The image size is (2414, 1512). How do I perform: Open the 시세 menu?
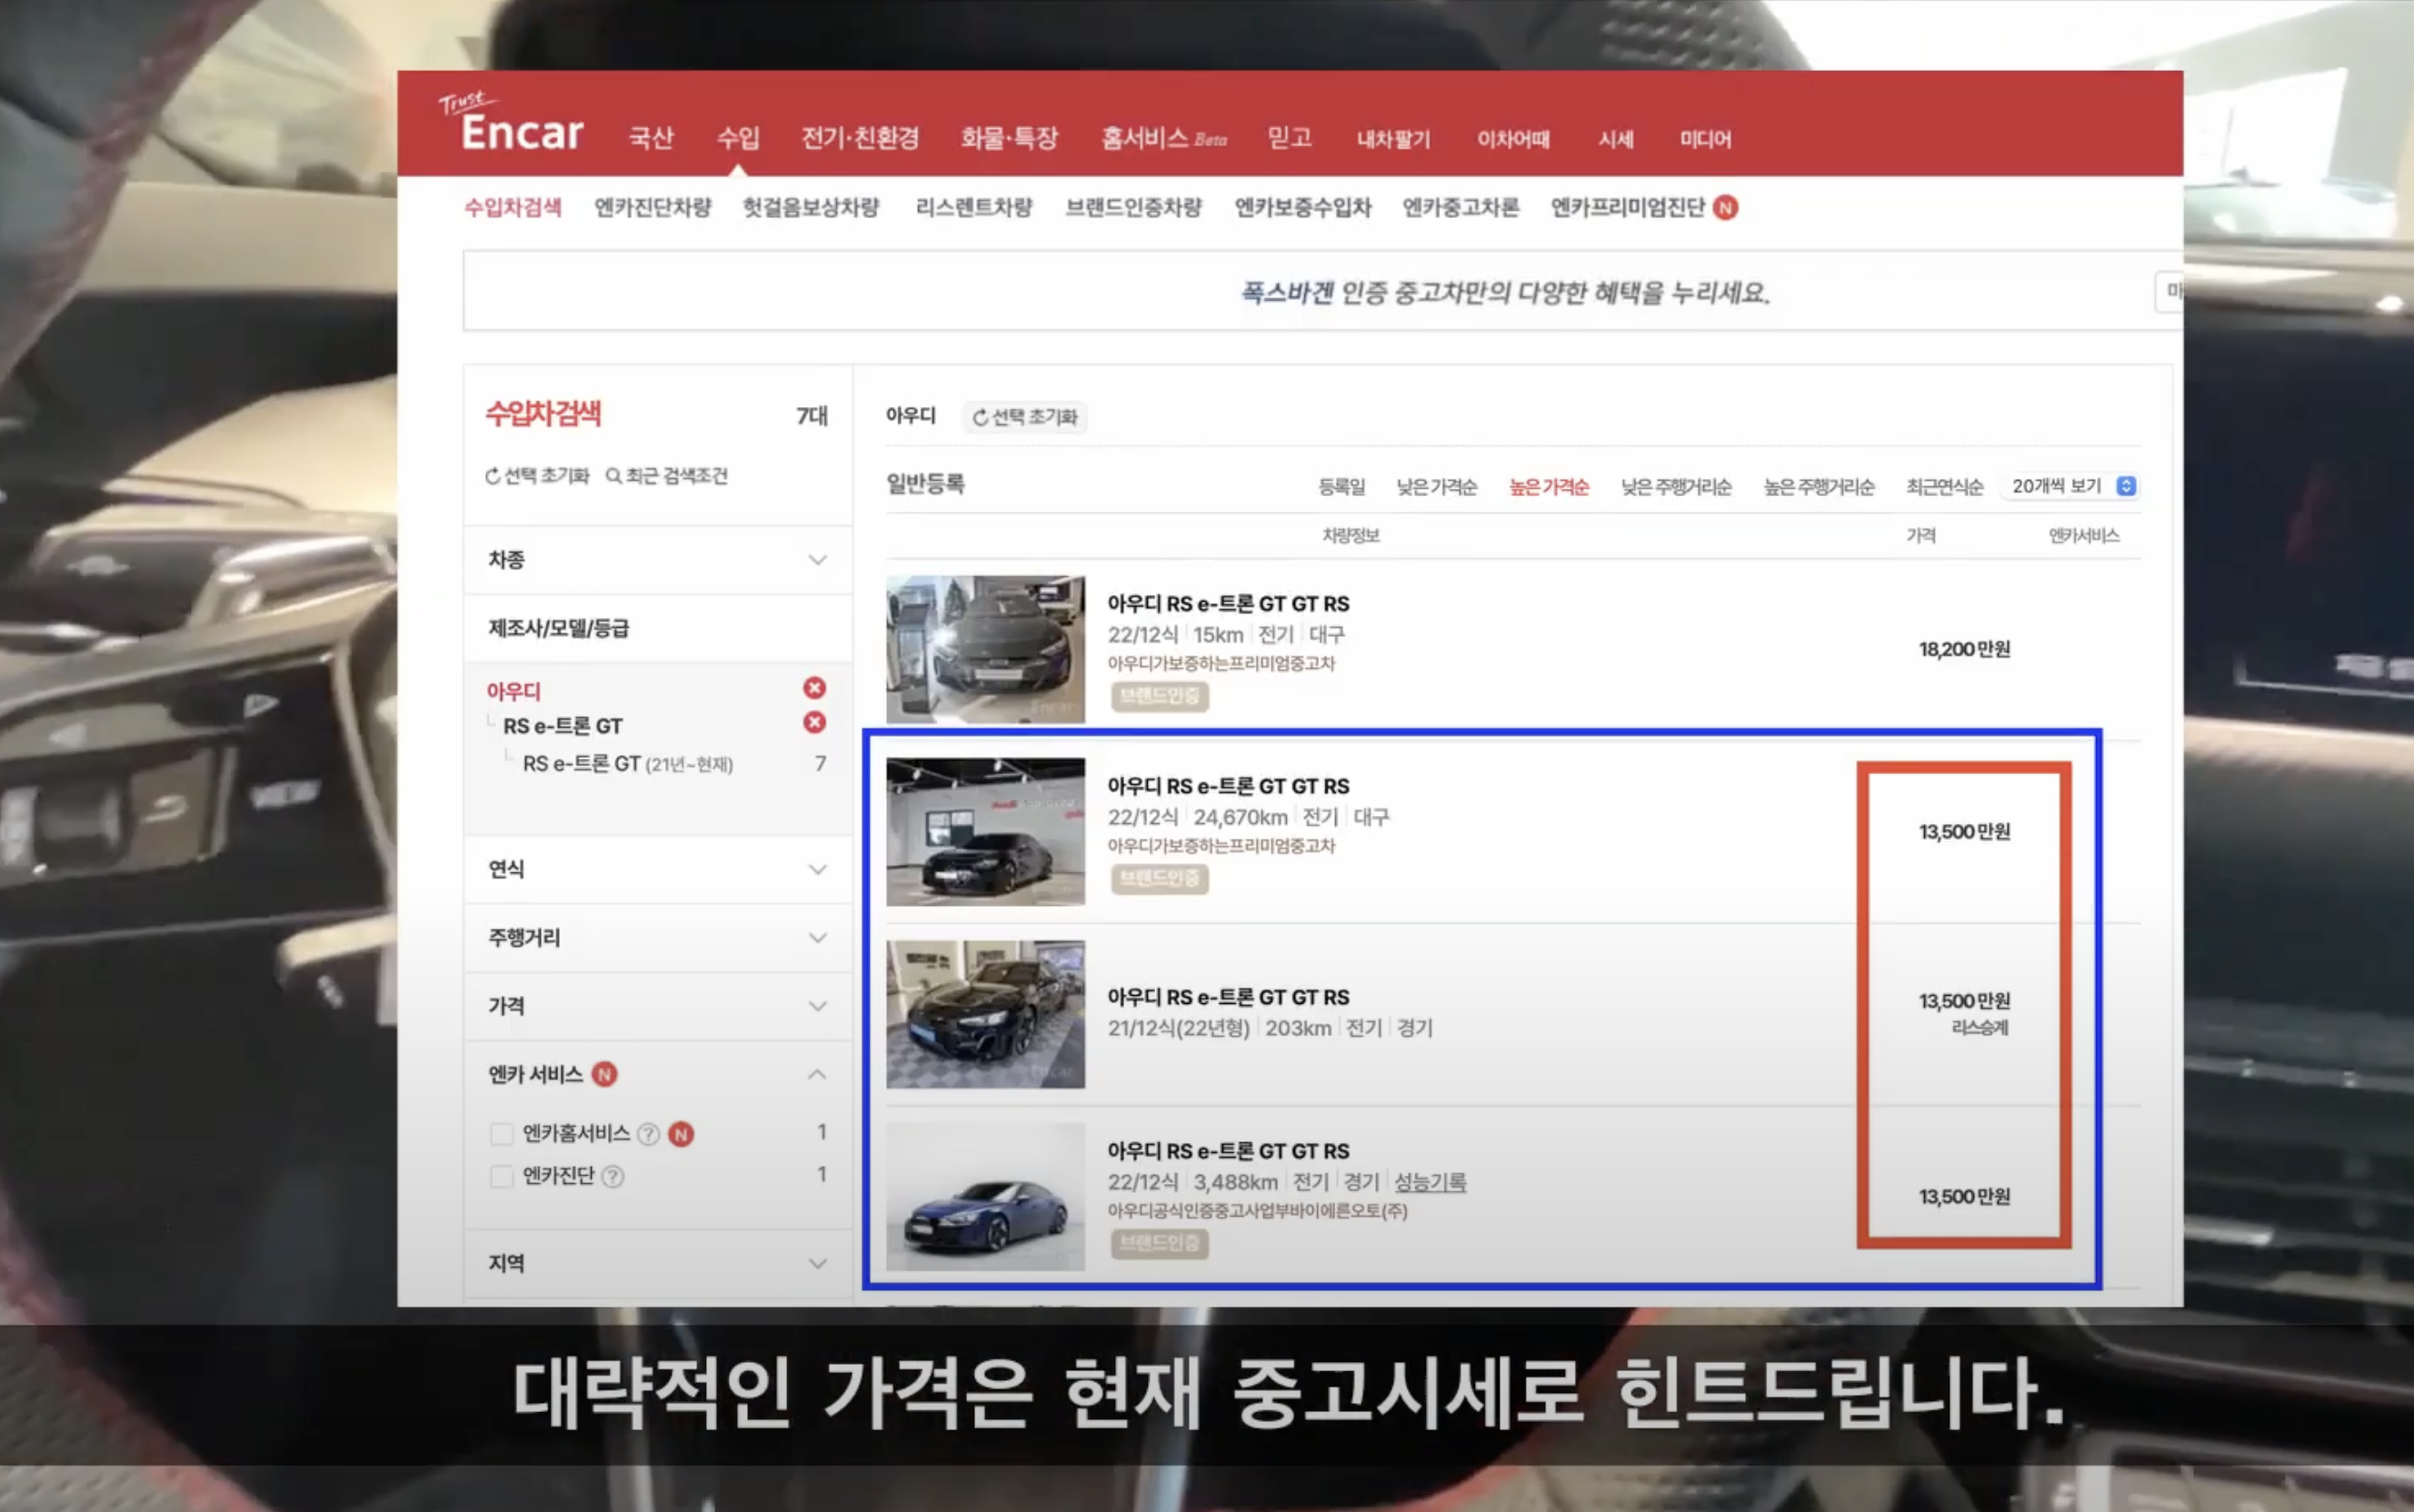tap(1615, 139)
